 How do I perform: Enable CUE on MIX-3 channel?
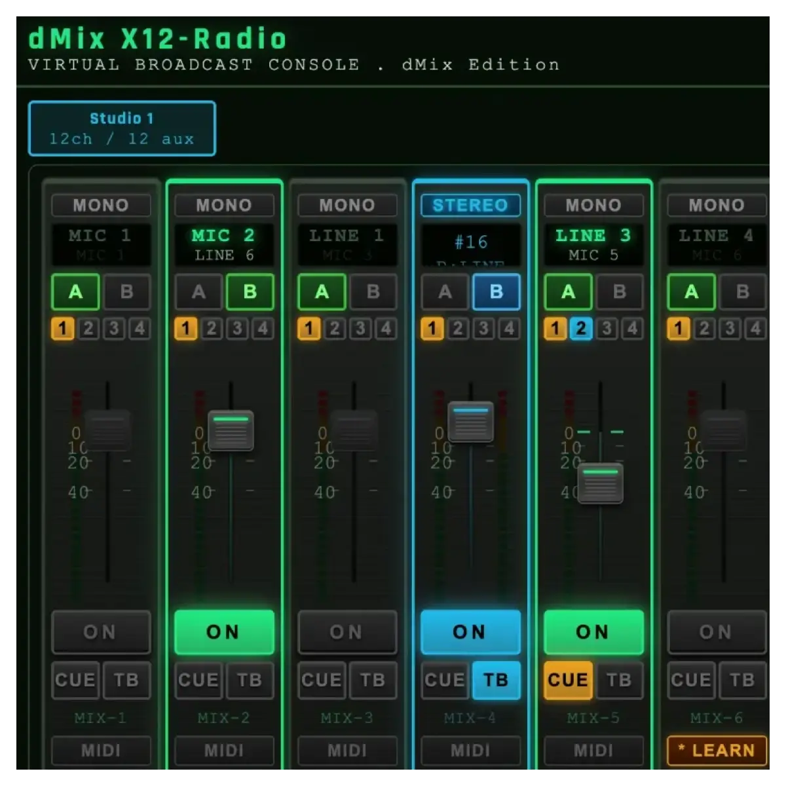322,681
